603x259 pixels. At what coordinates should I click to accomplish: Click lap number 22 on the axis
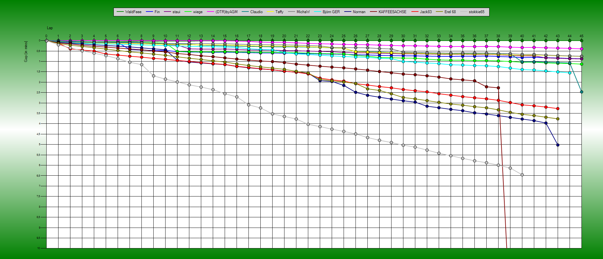click(308, 36)
